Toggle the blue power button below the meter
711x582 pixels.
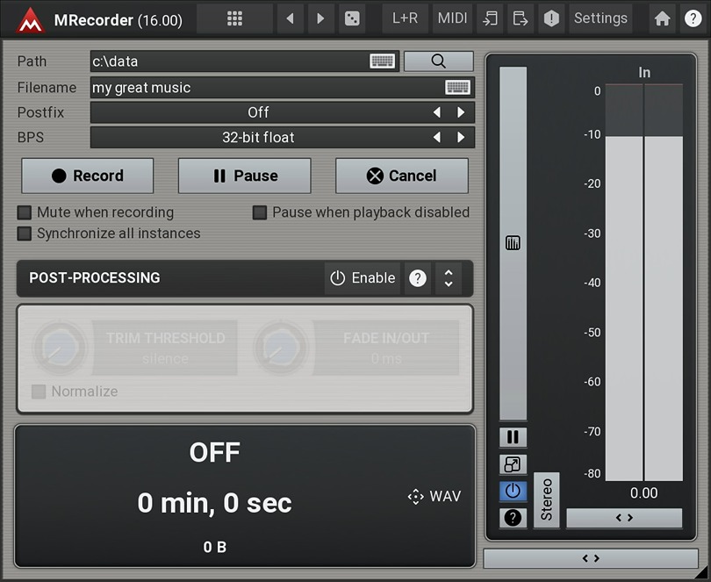click(513, 491)
